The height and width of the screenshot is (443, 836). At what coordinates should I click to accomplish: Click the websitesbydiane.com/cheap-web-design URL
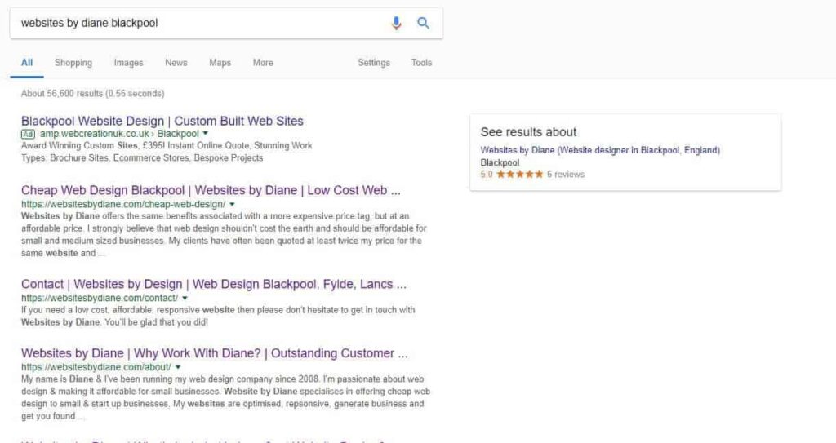[x=123, y=204]
